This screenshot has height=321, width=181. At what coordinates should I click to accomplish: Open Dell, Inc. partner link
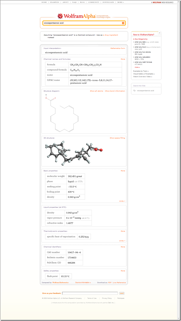(x=111, y=303)
